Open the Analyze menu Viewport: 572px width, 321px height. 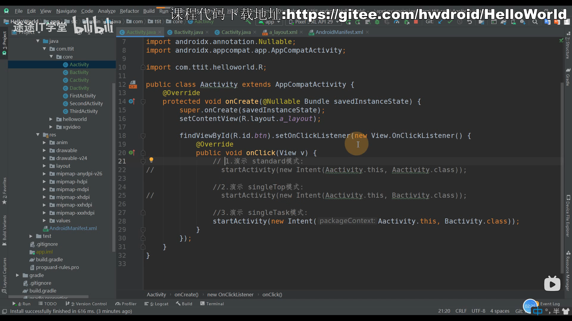click(107, 11)
